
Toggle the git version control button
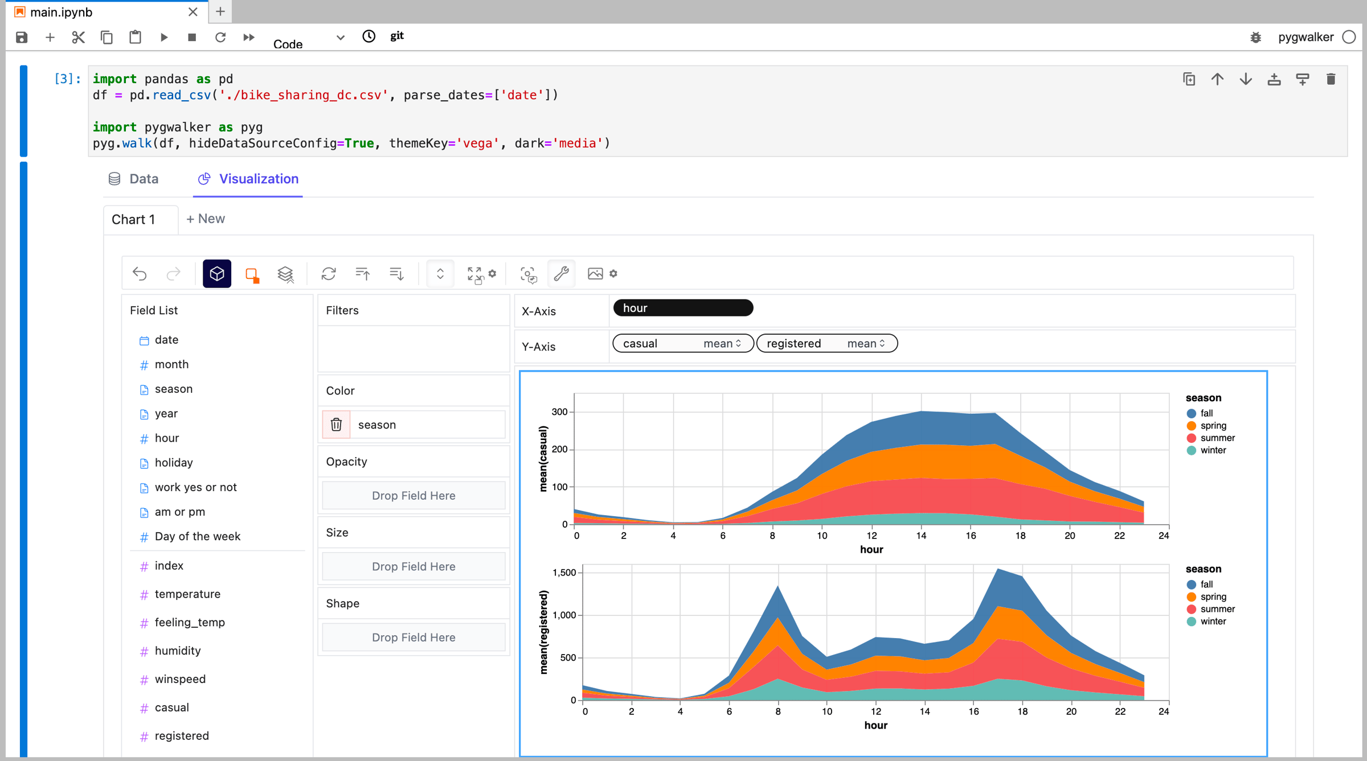(x=399, y=36)
